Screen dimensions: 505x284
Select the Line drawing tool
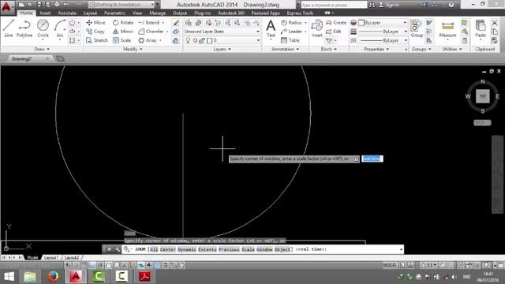click(9, 28)
